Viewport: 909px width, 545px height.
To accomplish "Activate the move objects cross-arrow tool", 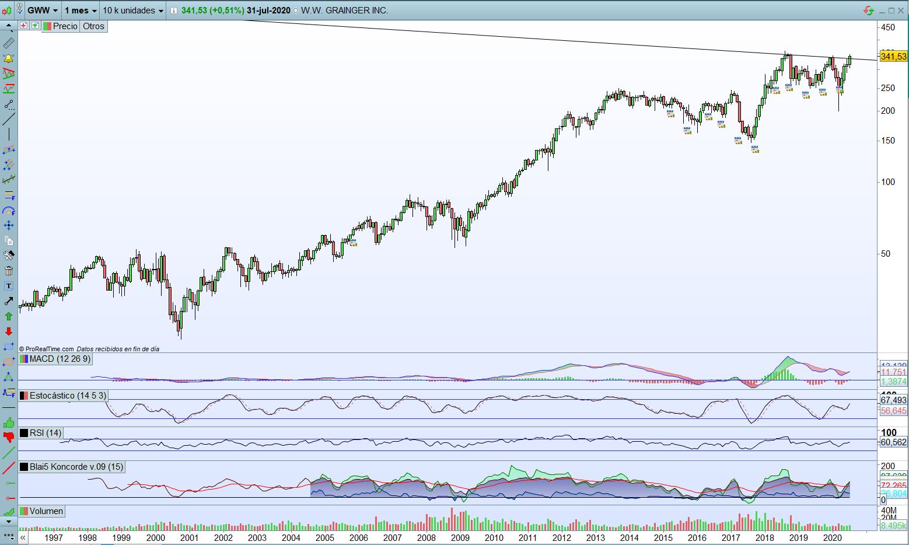I will pos(9,225).
